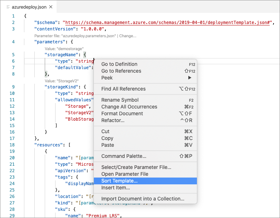Click the "storageName" key text

pyautogui.click(x=62, y=55)
